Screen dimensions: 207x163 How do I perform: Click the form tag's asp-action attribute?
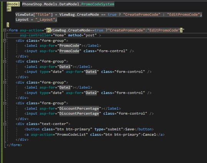click(31, 30)
